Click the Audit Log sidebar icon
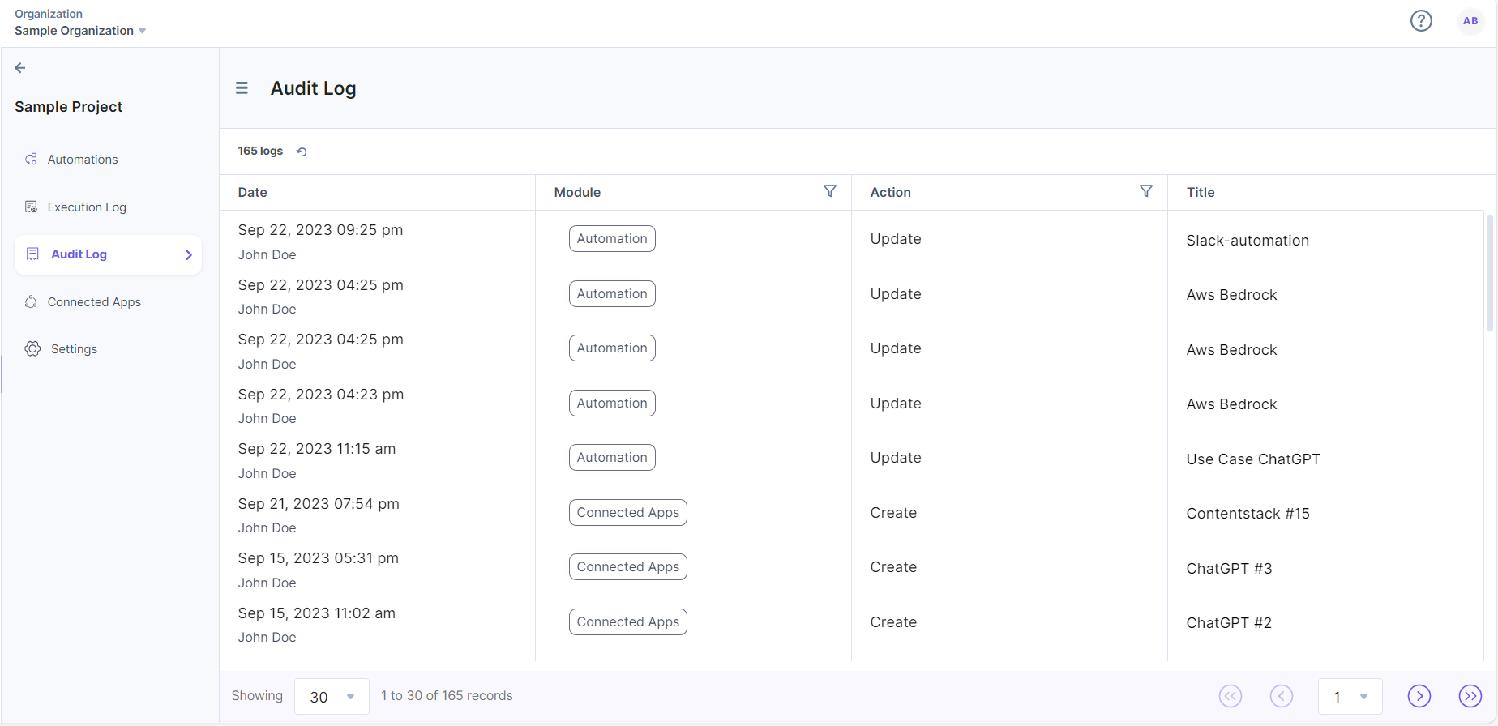The width and height of the screenshot is (1498, 726). [32, 254]
